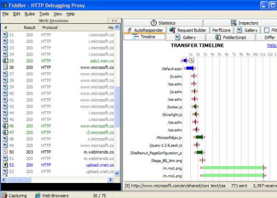Click the AutoResponder lightning icon
277x198 pixels.
(130, 30)
